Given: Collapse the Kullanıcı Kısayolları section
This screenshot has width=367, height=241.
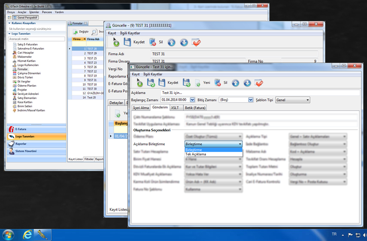Looking at the screenshot, I should [x=9, y=23].
